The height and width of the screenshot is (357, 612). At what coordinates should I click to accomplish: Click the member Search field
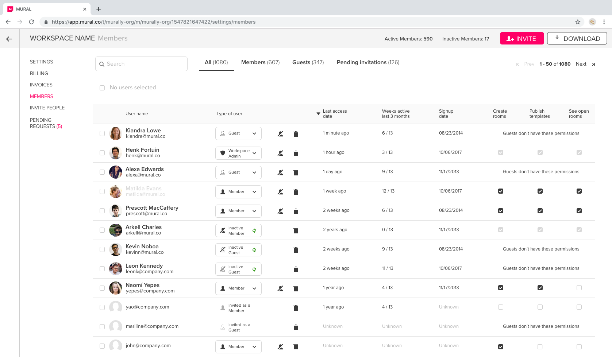[141, 64]
